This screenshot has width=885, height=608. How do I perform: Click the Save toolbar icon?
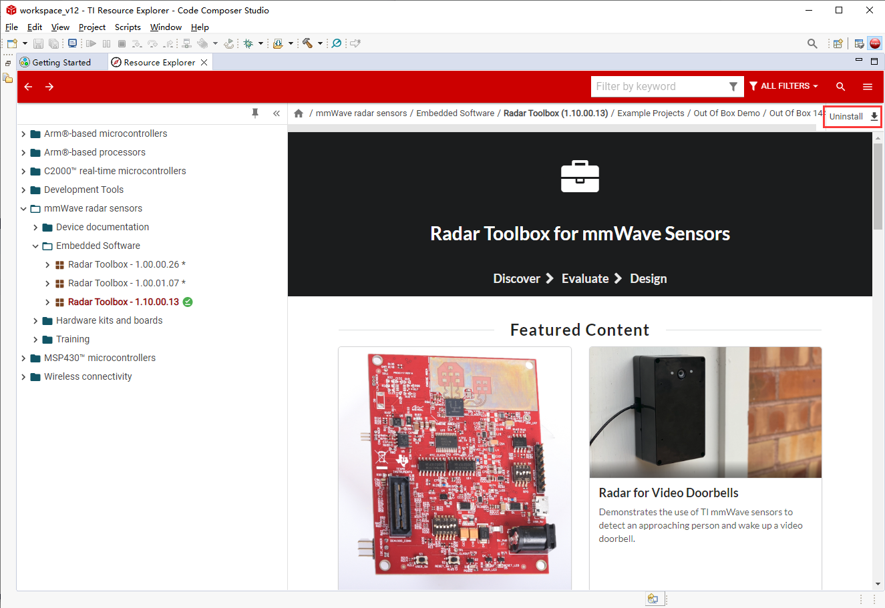point(38,43)
